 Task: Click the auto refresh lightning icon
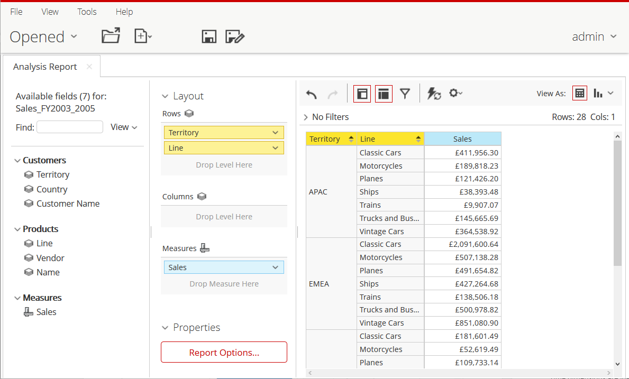click(x=434, y=94)
